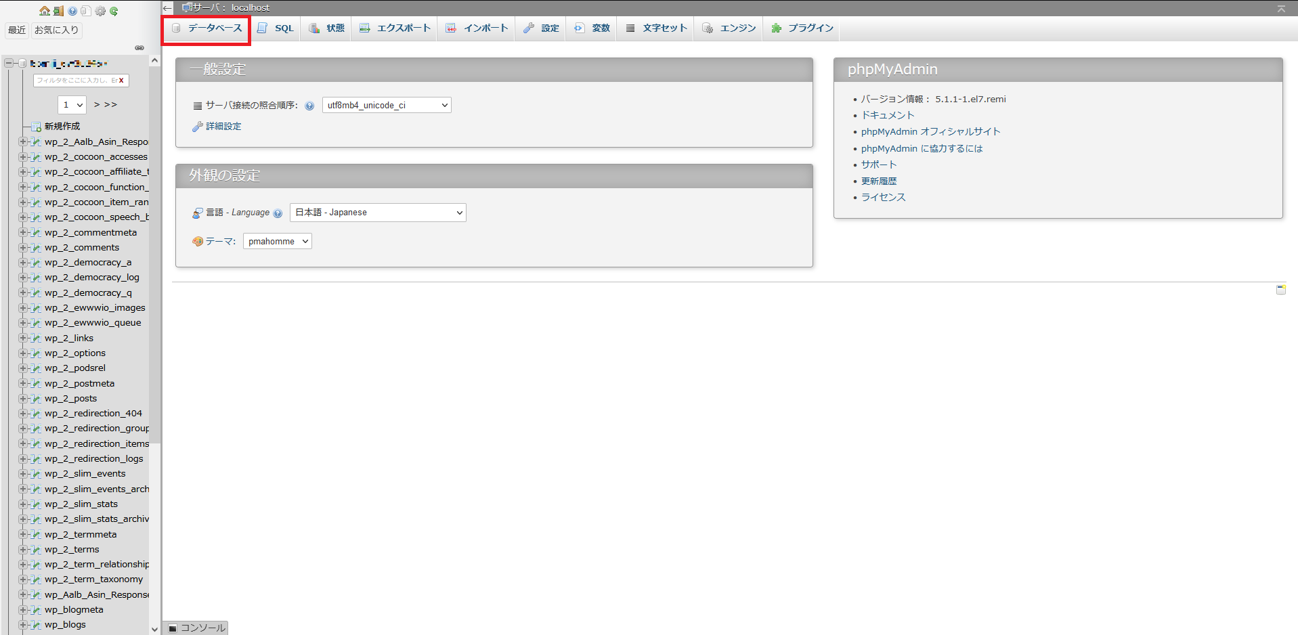Go to phpMyAdmin home via house icon
This screenshot has width=1298, height=635.
(x=45, y=11)
